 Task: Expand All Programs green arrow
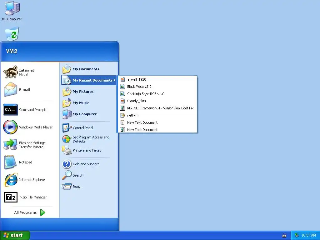[42, 212]
